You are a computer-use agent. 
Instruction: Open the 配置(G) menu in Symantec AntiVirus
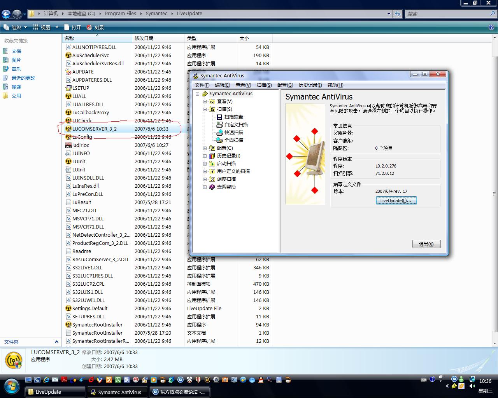click(x=285, y=85)
